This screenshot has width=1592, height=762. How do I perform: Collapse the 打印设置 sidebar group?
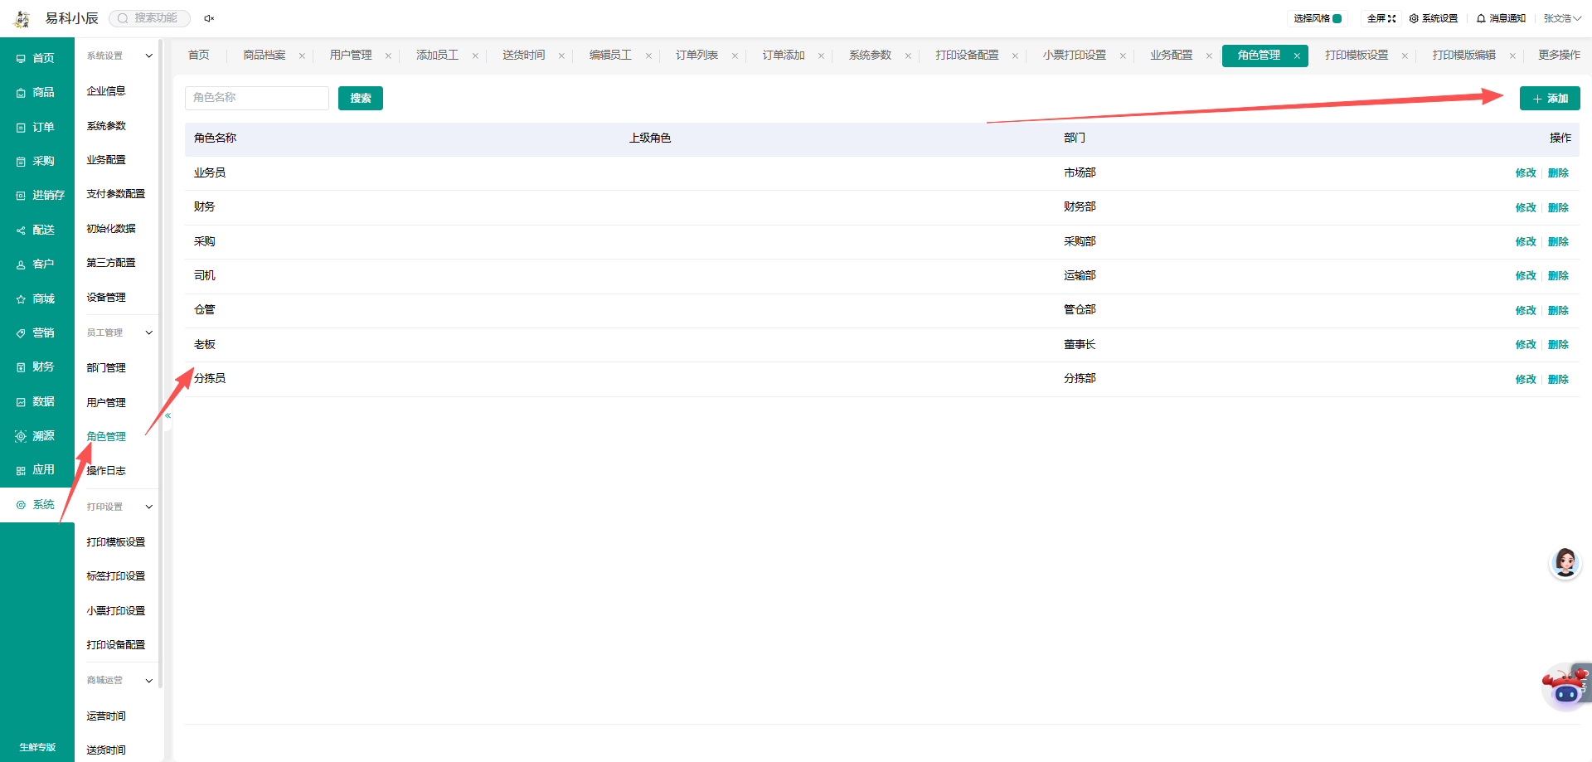tap(149, 507)
